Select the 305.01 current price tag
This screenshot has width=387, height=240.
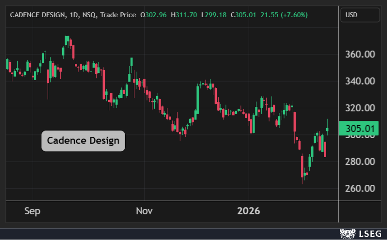coord(360,129)
